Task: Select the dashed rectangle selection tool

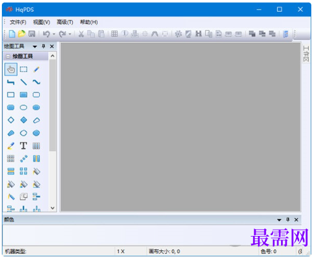Action: pyautogui.click(x=24, y=69)
